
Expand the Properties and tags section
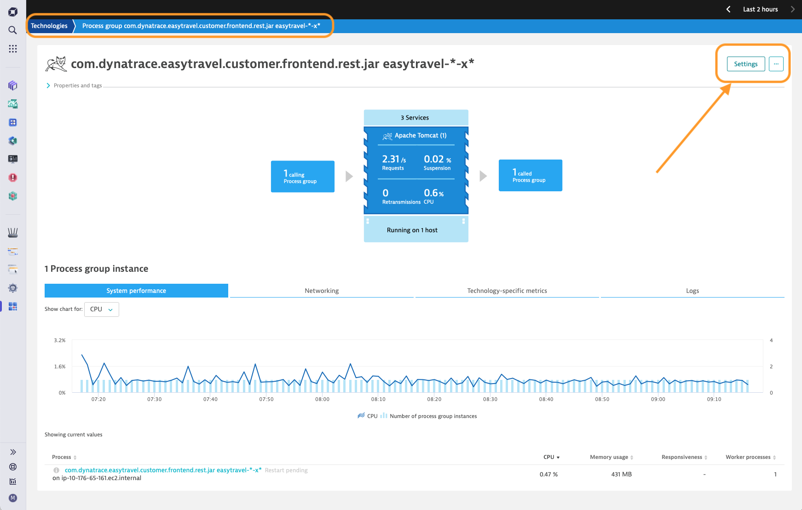coord(74,85)
